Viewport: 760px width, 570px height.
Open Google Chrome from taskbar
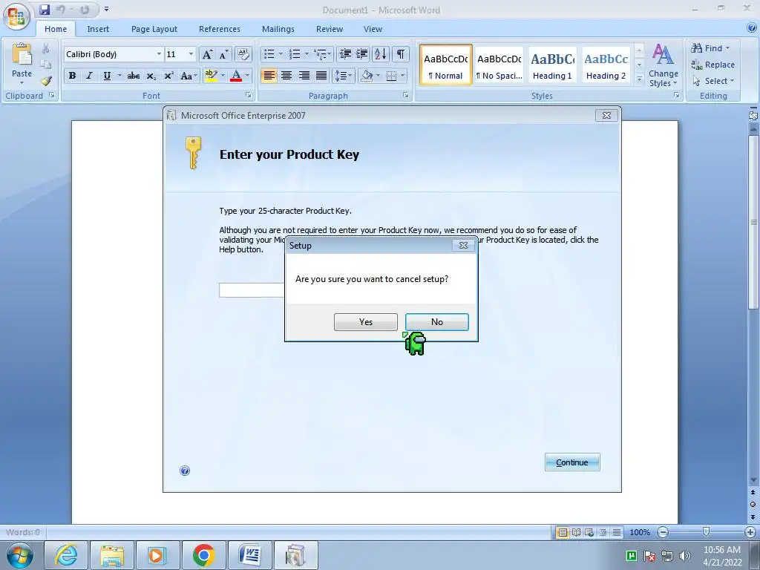click(x=203, y=555)
